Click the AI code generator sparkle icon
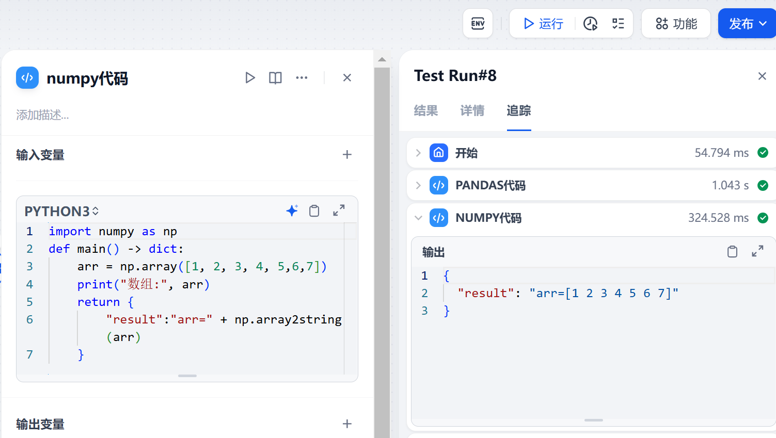 click(x=292, y=210)
